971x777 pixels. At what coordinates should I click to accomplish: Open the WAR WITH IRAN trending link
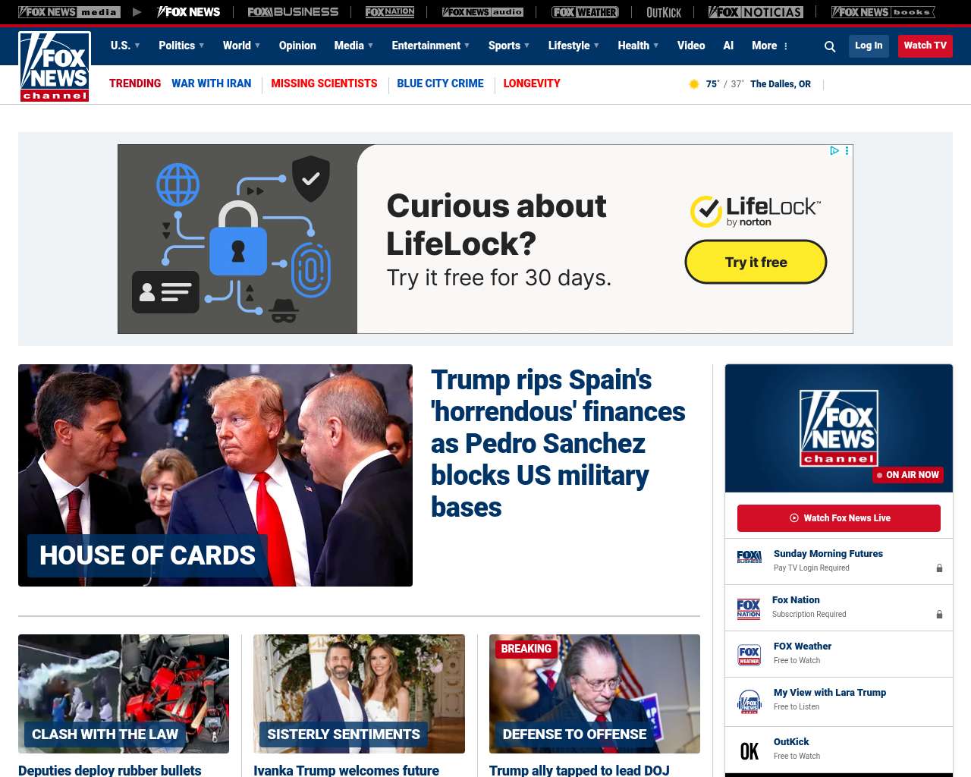[x=211, y=83]
